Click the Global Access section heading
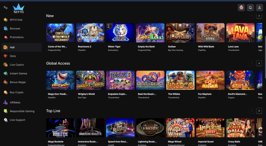 58,64
